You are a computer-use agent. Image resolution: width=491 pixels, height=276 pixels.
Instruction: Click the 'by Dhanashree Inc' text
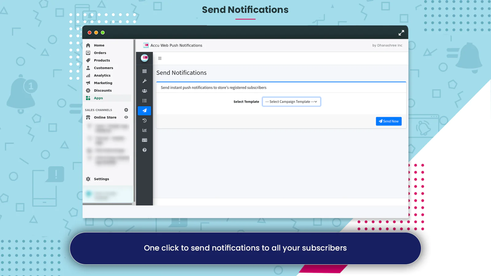(387, 45)
